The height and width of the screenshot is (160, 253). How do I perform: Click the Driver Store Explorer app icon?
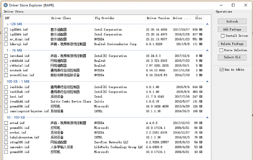[x=6, y=5]
